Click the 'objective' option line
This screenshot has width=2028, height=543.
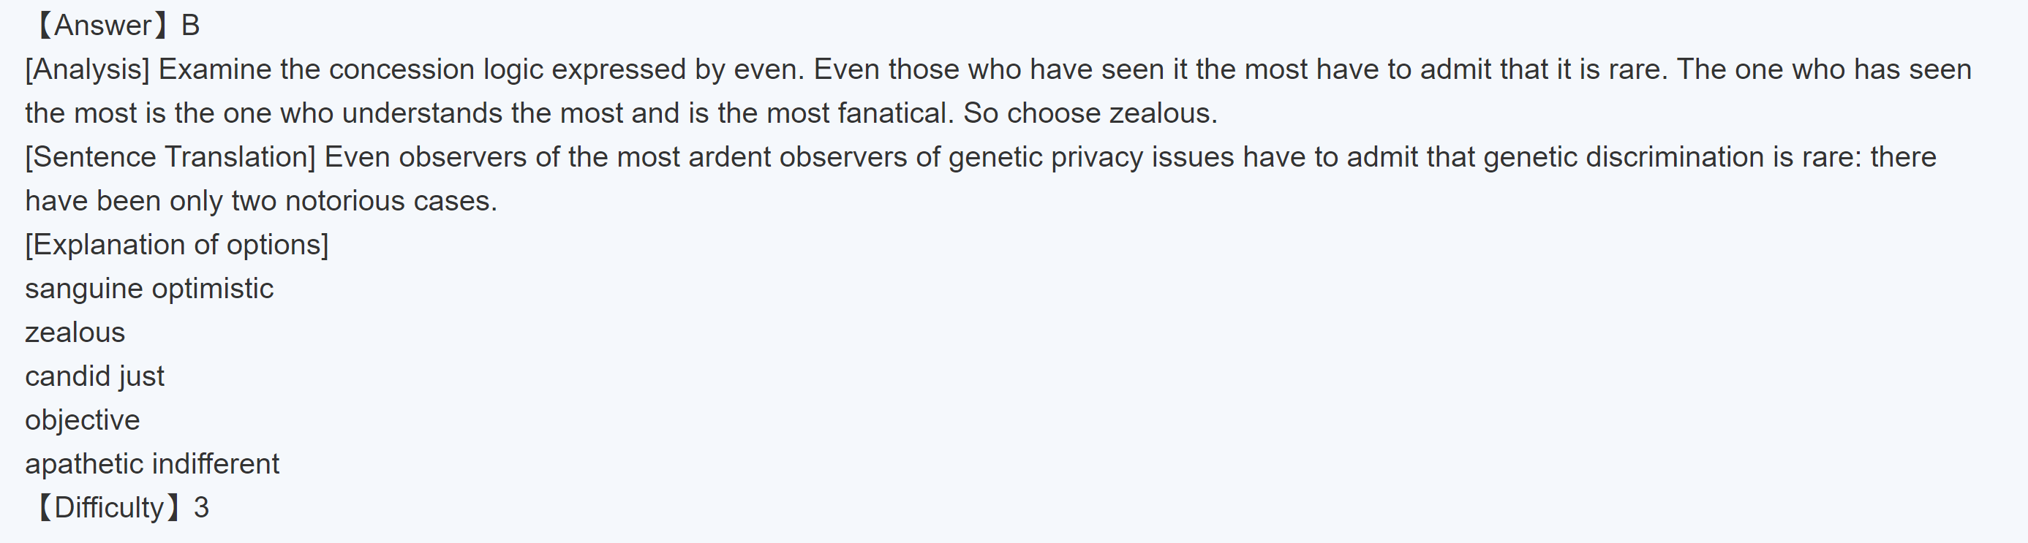tap(82, 420)
